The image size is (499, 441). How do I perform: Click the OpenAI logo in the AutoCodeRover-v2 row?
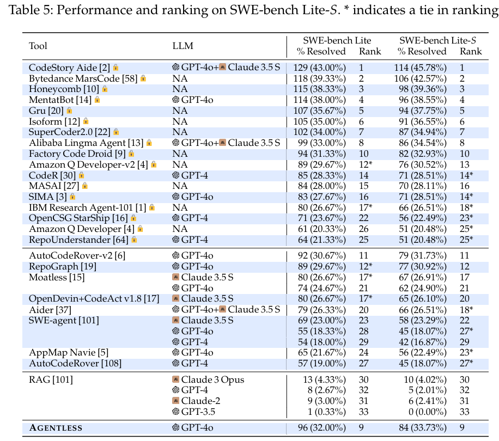point(175,255)
